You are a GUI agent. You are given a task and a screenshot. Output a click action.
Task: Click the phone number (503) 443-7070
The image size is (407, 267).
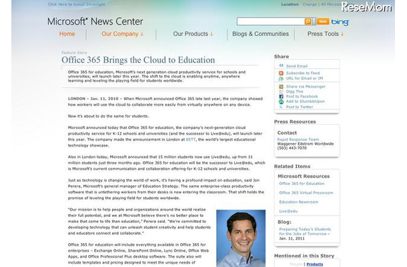292,148
